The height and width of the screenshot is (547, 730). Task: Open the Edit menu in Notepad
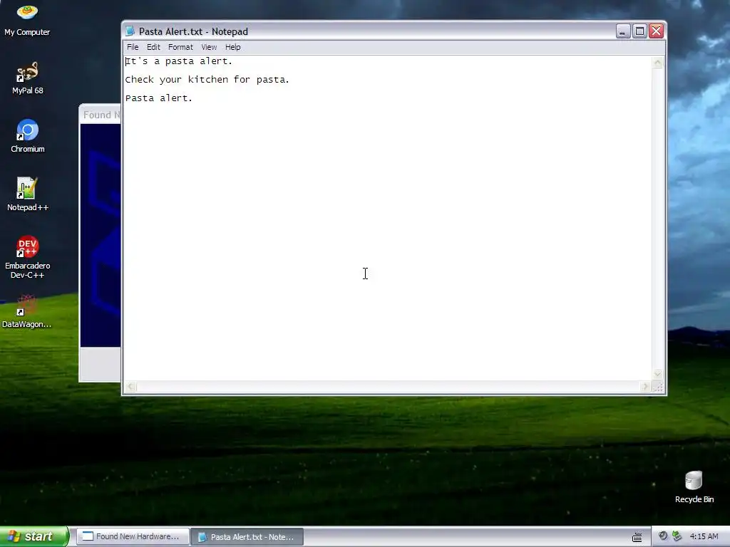point(153,47)
